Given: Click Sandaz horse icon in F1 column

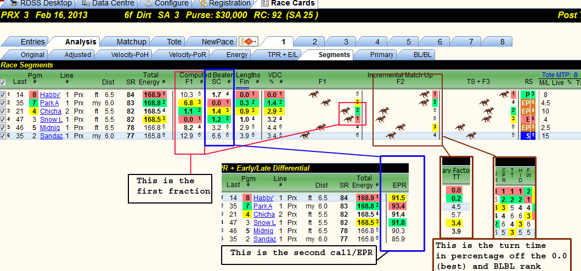Looking at the screenshot, I should pos(305,135).
